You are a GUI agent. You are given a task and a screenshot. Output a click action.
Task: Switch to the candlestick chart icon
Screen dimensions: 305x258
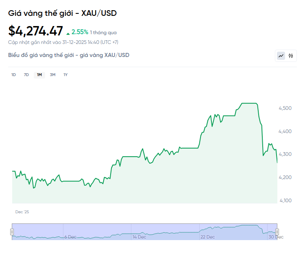point(291,56)
